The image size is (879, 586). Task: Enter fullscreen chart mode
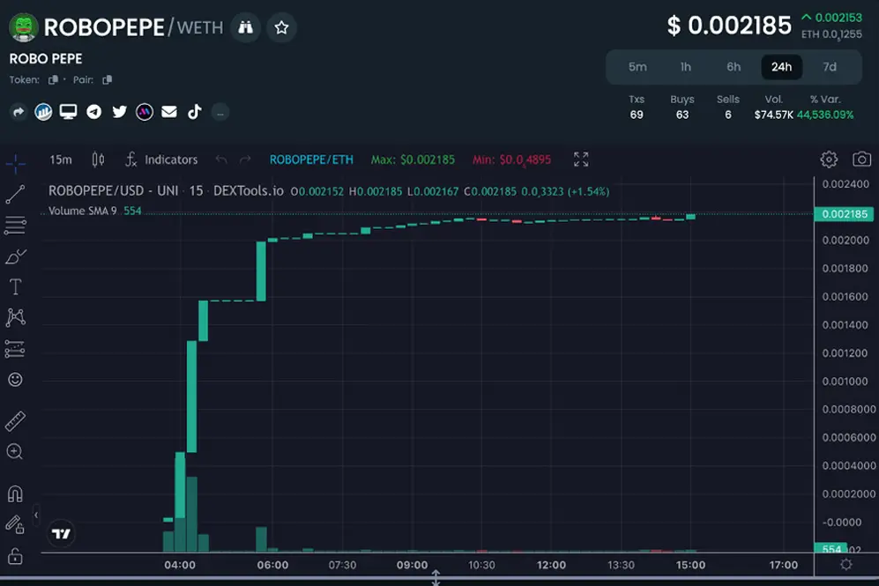(x=581, y=159)
